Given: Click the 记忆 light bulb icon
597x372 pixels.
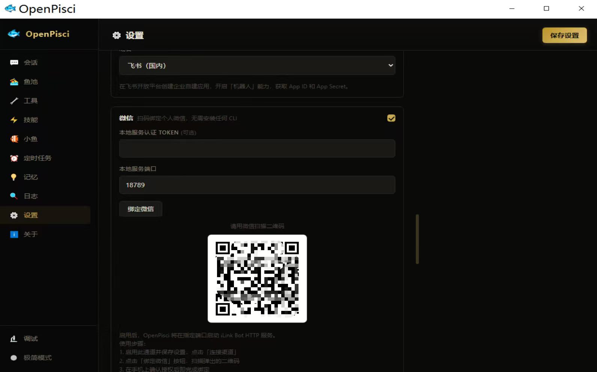Looking at the screenshot, I should pyautogui.click(x=14, y=177).
